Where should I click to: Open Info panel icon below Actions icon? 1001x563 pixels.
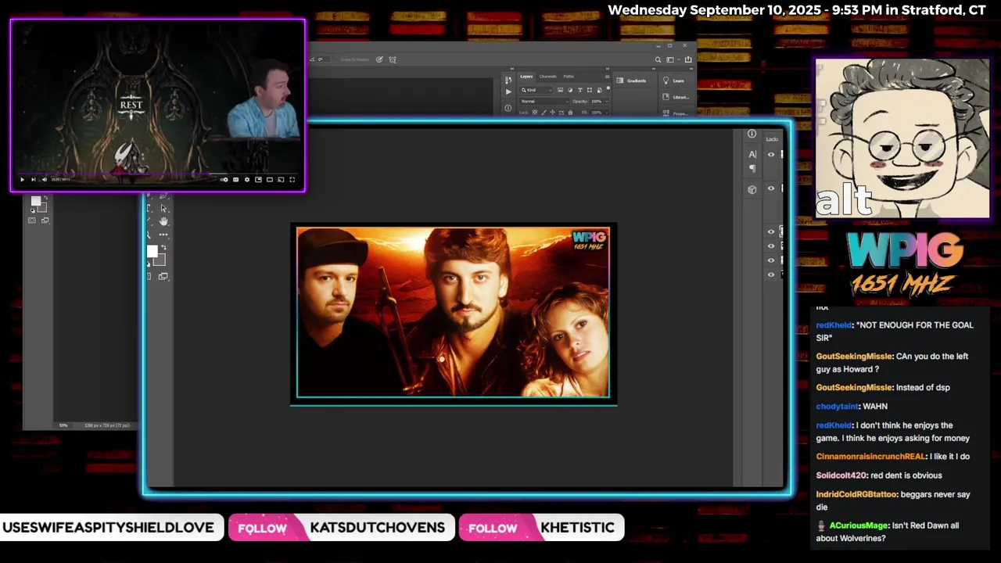[x=508, y=108]
